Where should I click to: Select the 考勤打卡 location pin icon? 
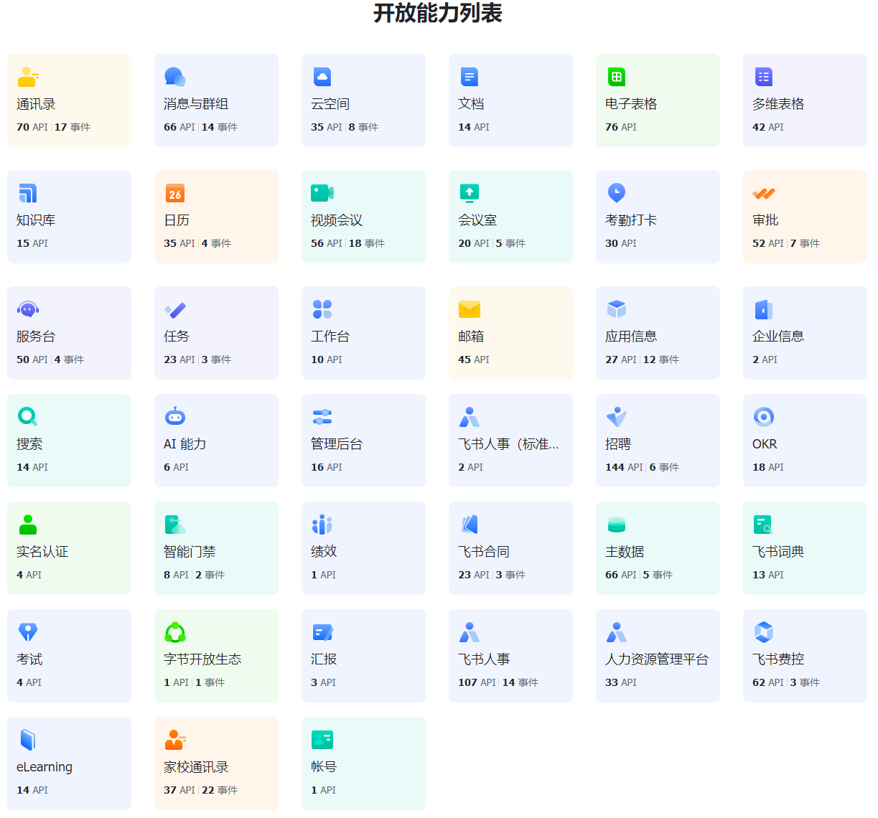pyautogui.click(x=616, y=193)
